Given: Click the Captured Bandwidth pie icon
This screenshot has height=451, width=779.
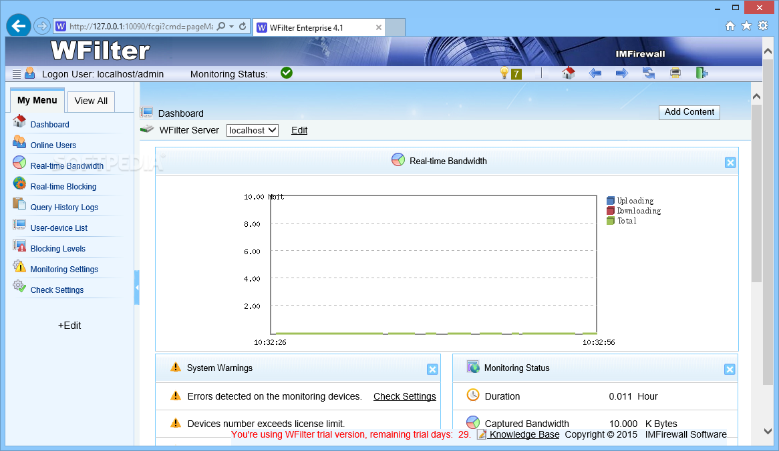Looking at the screenshot, I should click(x=473, y=422).
